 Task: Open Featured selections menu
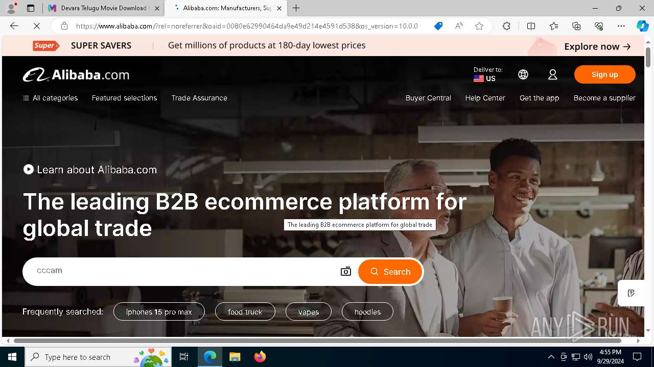pyautogui.click(x=124, y=98)
